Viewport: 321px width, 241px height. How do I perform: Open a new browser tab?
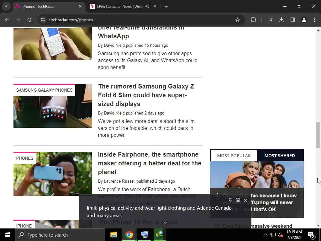click(x=166, y=6)
